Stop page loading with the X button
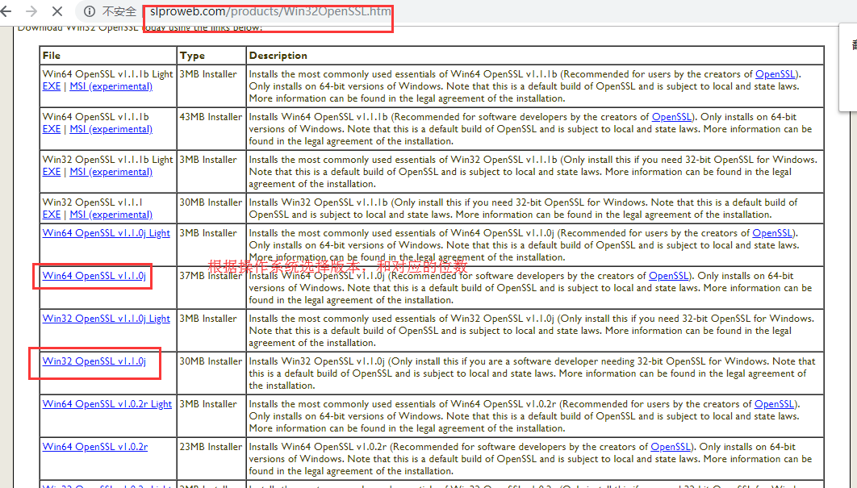This screenshot has width=857, height=488. coord(56,11)
